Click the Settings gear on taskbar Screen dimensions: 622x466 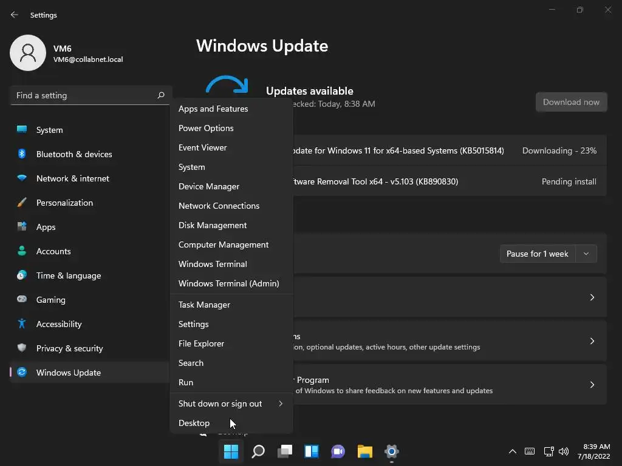tap(392, 451)
